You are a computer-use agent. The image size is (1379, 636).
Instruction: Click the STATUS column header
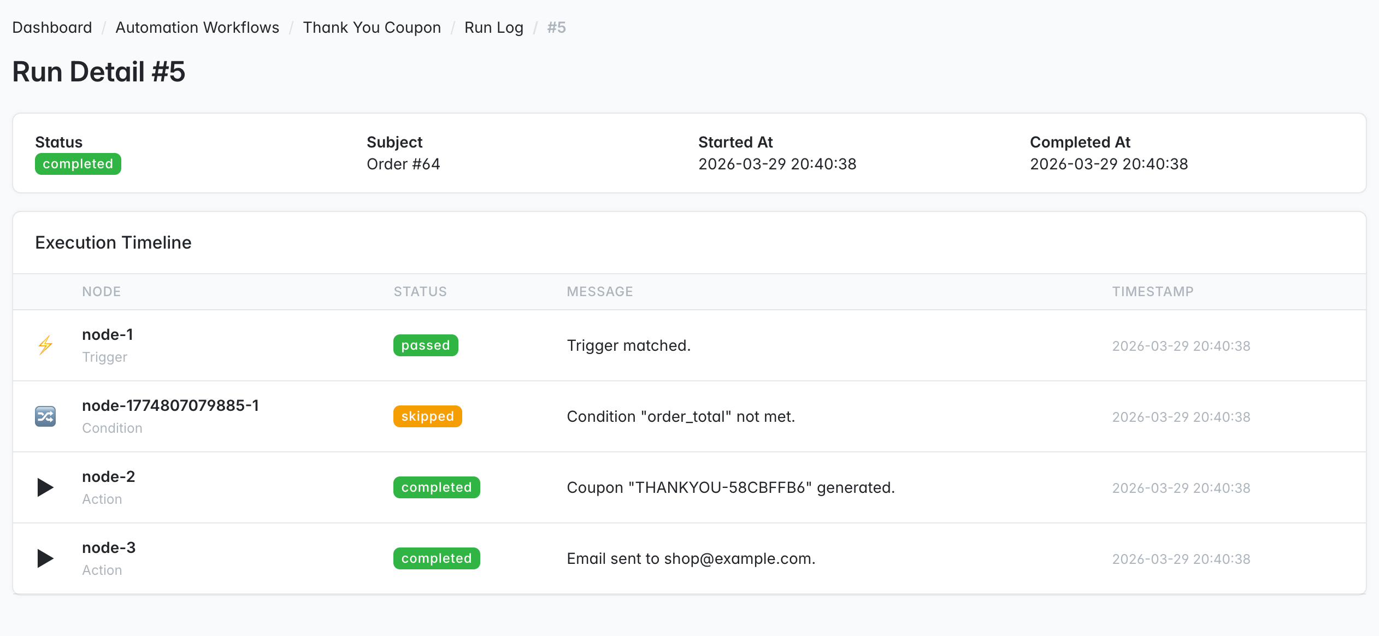click(420, 292)
